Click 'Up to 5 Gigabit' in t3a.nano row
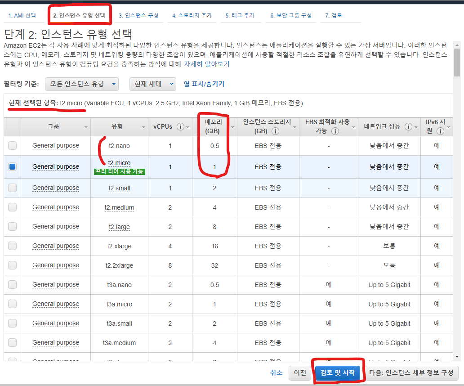Screen dimensions: 464x386 pyautogui.click(x=389, y=285)
